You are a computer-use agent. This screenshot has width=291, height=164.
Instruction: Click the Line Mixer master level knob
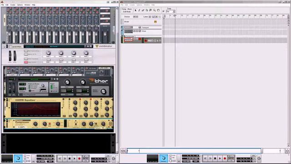pos(101,72)
